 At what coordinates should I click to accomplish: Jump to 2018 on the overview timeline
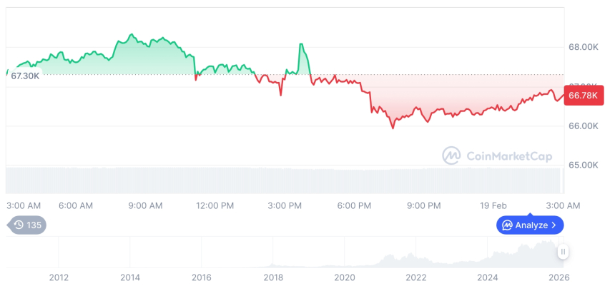point(272,277)
